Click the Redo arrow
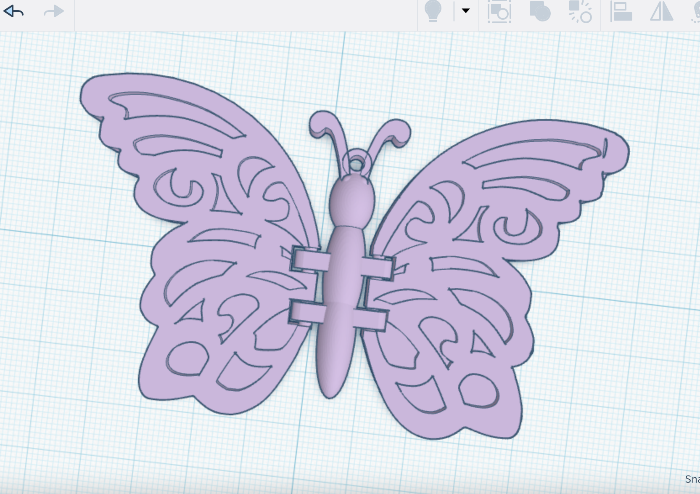700x494 pixels. [54, 11]
